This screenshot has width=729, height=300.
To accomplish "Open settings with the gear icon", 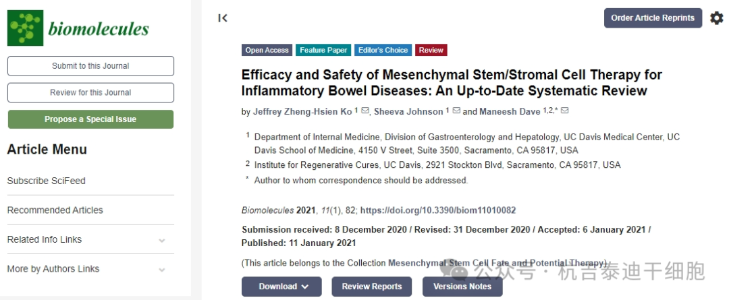I will tap(716, 18).
